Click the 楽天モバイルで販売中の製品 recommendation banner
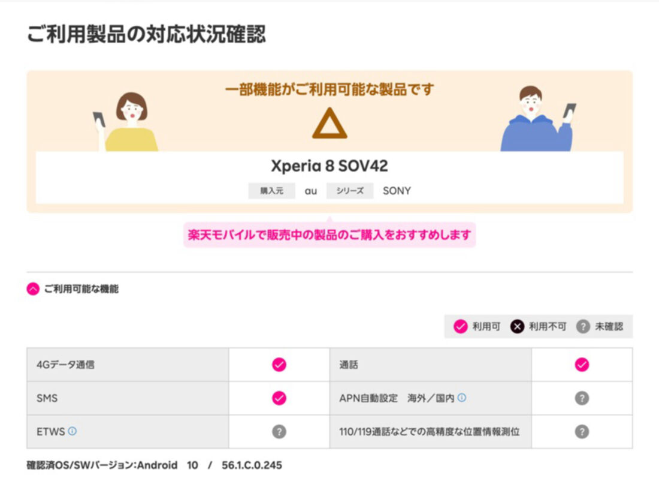This screenshot has height=481, width=659. [329, 235]
